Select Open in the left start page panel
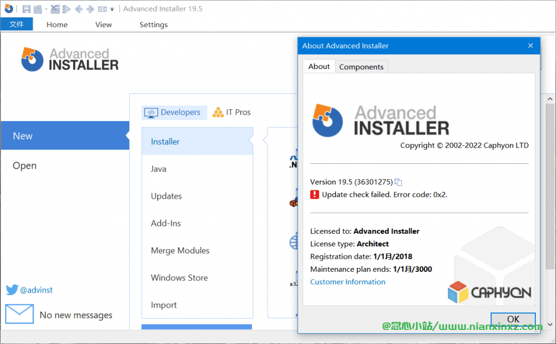Viewport: 556px width, 344px height. (x=65, y=165)
